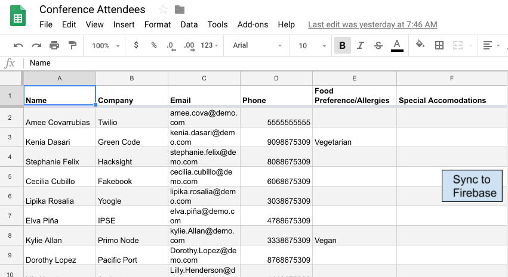Image resolution: width=508 pixels, height=277 pixels.
Task: Open the 100% zoom dropdown
Action: (106, 45)
